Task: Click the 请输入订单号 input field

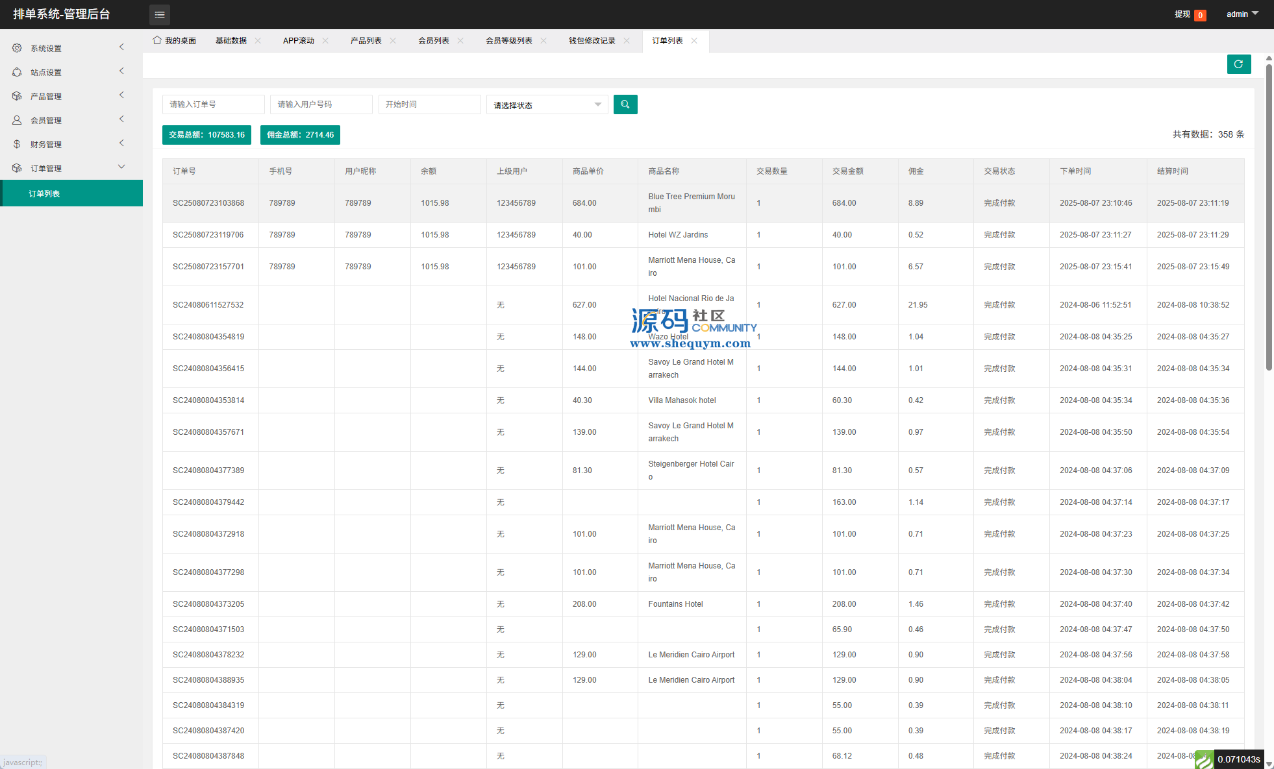Action: click(213, 104)
